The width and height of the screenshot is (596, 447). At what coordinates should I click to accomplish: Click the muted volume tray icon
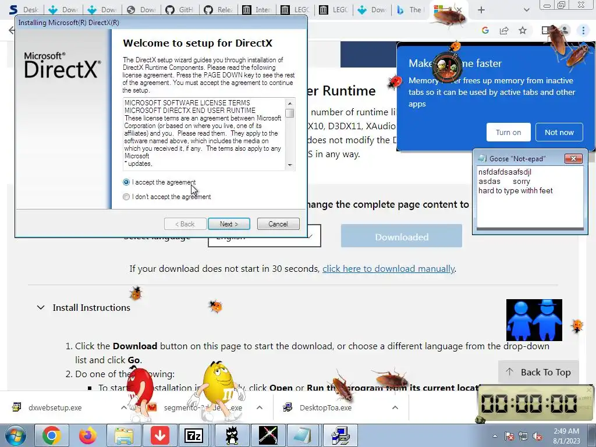tap(537, 436)
